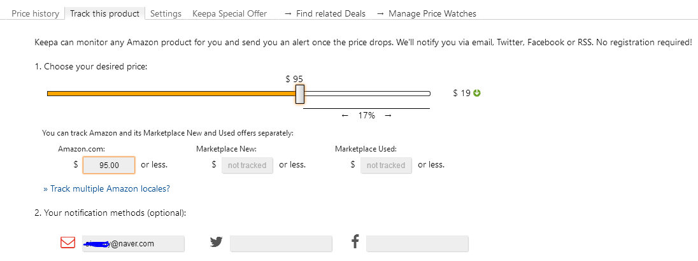The height and width of the screenshot is (261, 698).
Task: Open the Keepa Special Offer tab
Action: click(229, 13)
